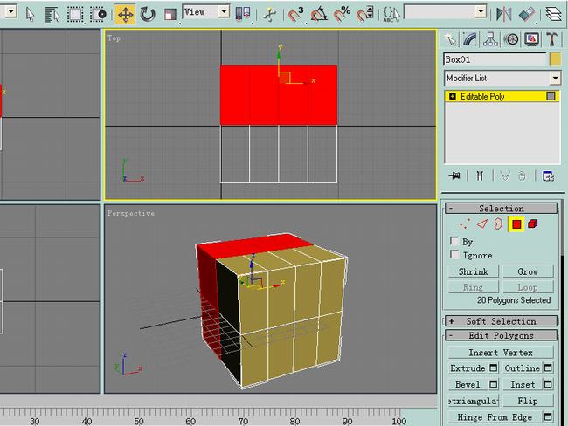
Task: Toggle Editable Poly modifier display box
Action: coord(551,96)
